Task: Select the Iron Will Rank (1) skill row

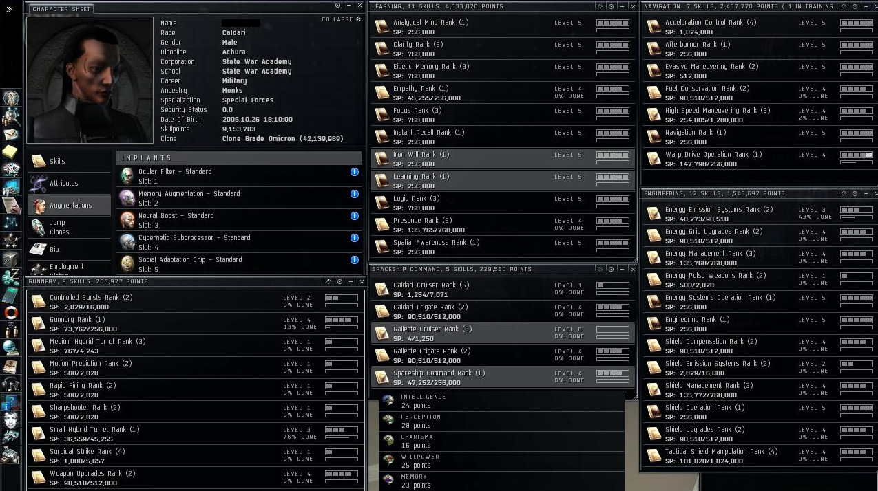Action: pos(503,159)
